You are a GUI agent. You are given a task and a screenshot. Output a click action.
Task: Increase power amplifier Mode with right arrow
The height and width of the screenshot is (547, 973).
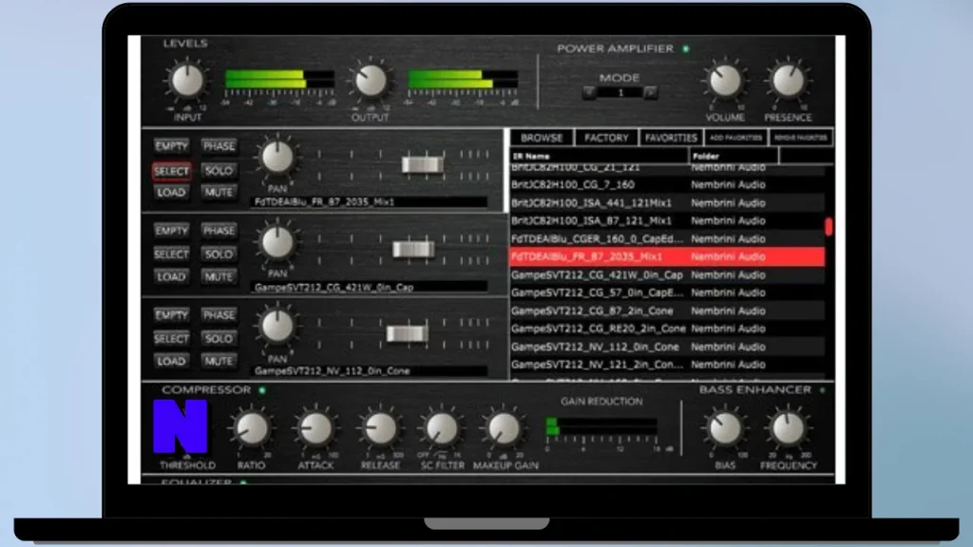(650, 92)
